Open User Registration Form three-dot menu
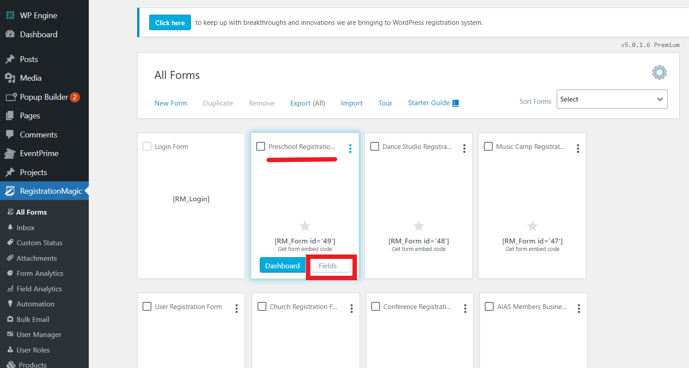 [237, 309]
